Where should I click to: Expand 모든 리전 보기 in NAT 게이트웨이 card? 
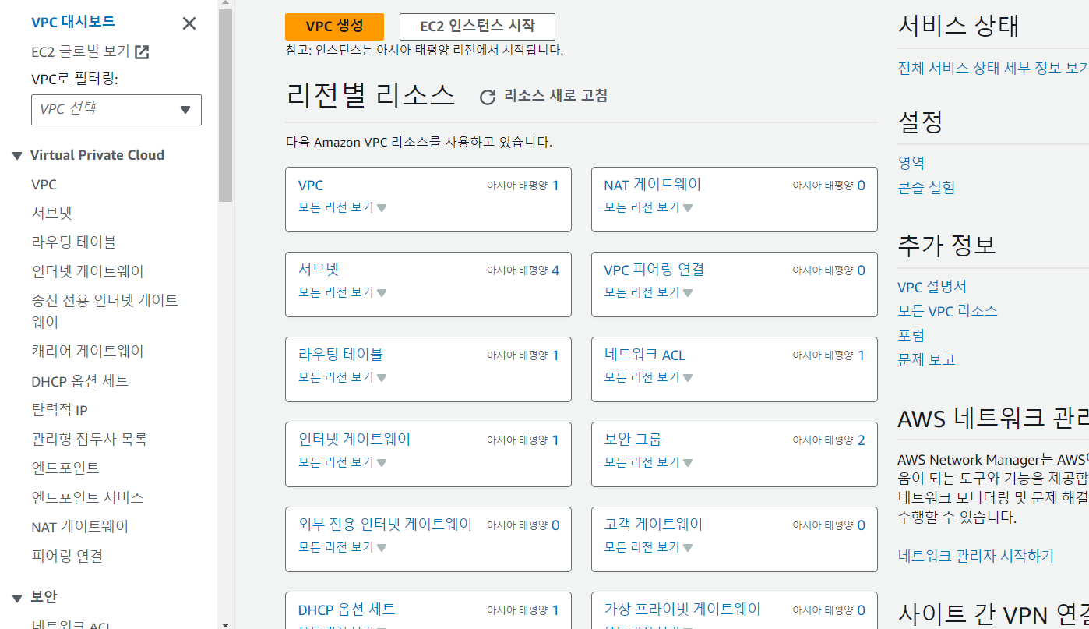point(649,208)
